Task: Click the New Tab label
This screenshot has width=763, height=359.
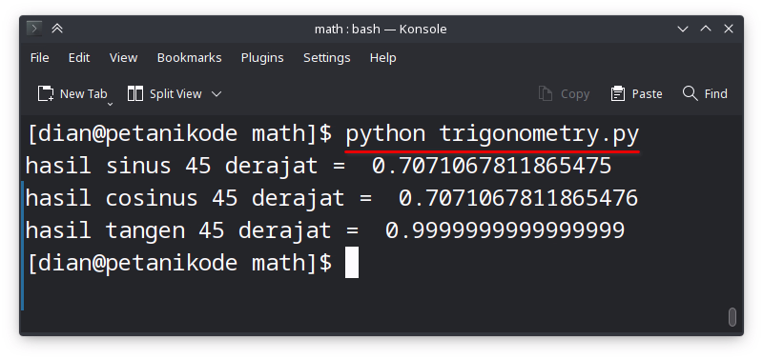Action: (x=83, y=93)
